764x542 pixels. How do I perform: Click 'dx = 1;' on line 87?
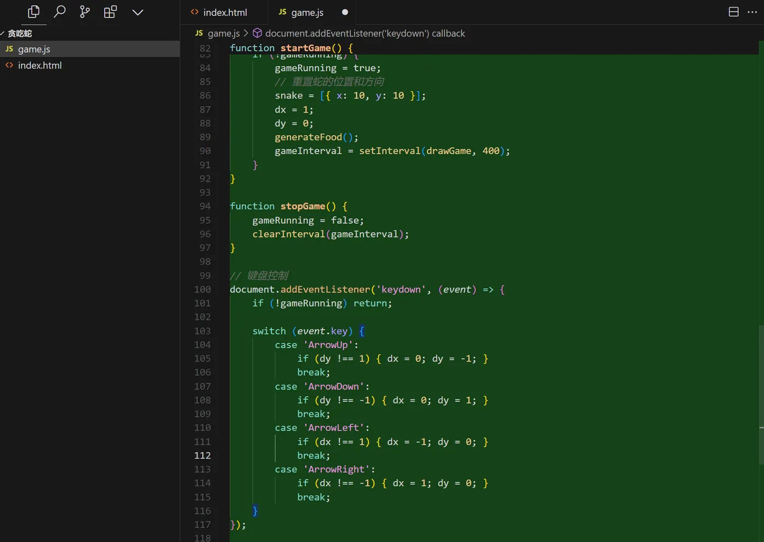point(294,109)
